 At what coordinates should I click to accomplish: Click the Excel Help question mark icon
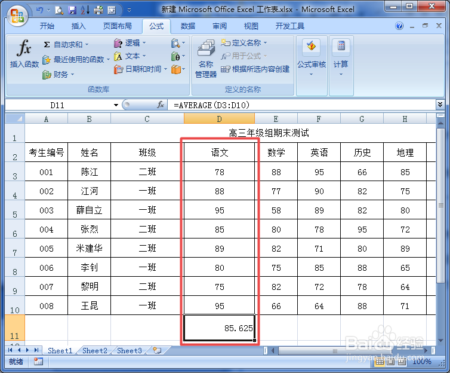[399, 26]
